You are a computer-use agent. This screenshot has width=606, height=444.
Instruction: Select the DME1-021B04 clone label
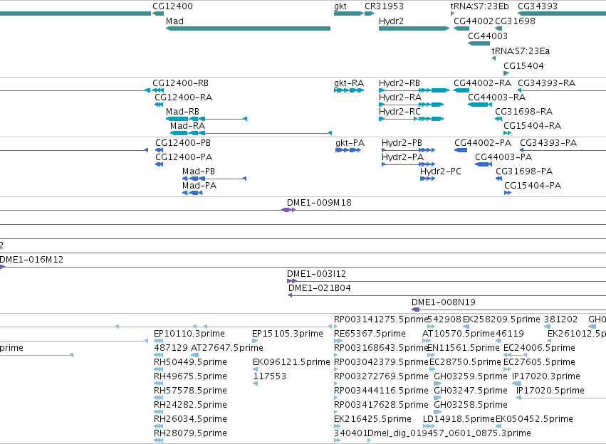pyautogui.click(x=320, y=288)
